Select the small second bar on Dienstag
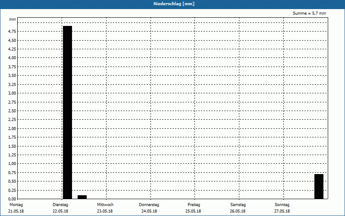Screen dimensions: 345x216 pos(82,197)
